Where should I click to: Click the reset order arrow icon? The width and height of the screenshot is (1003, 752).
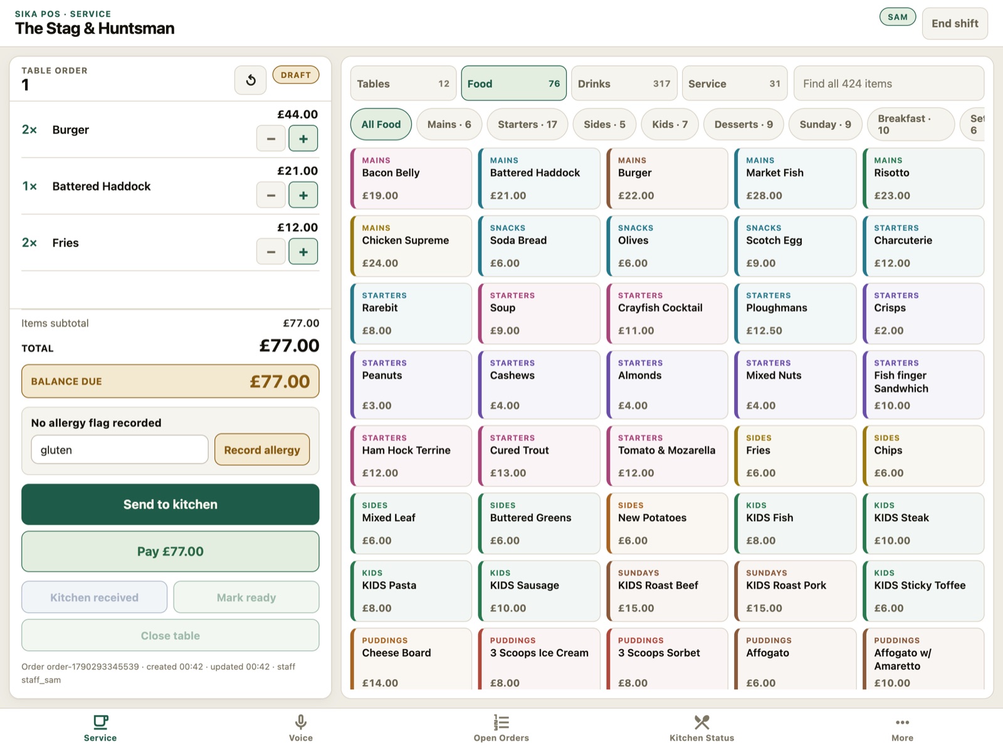251,80
